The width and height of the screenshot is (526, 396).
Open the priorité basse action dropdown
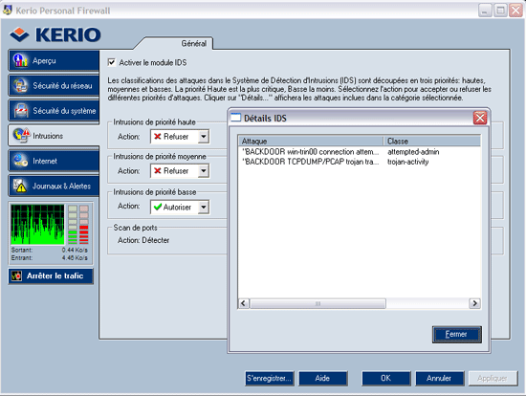[204, 207]
